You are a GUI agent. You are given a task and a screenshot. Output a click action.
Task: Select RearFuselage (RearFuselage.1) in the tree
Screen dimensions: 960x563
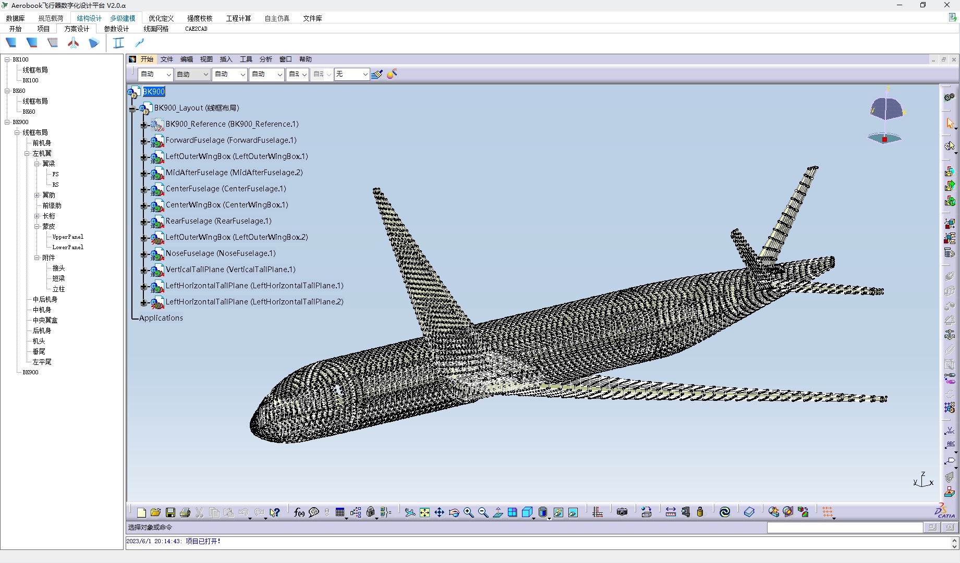(x=218, y=221)
